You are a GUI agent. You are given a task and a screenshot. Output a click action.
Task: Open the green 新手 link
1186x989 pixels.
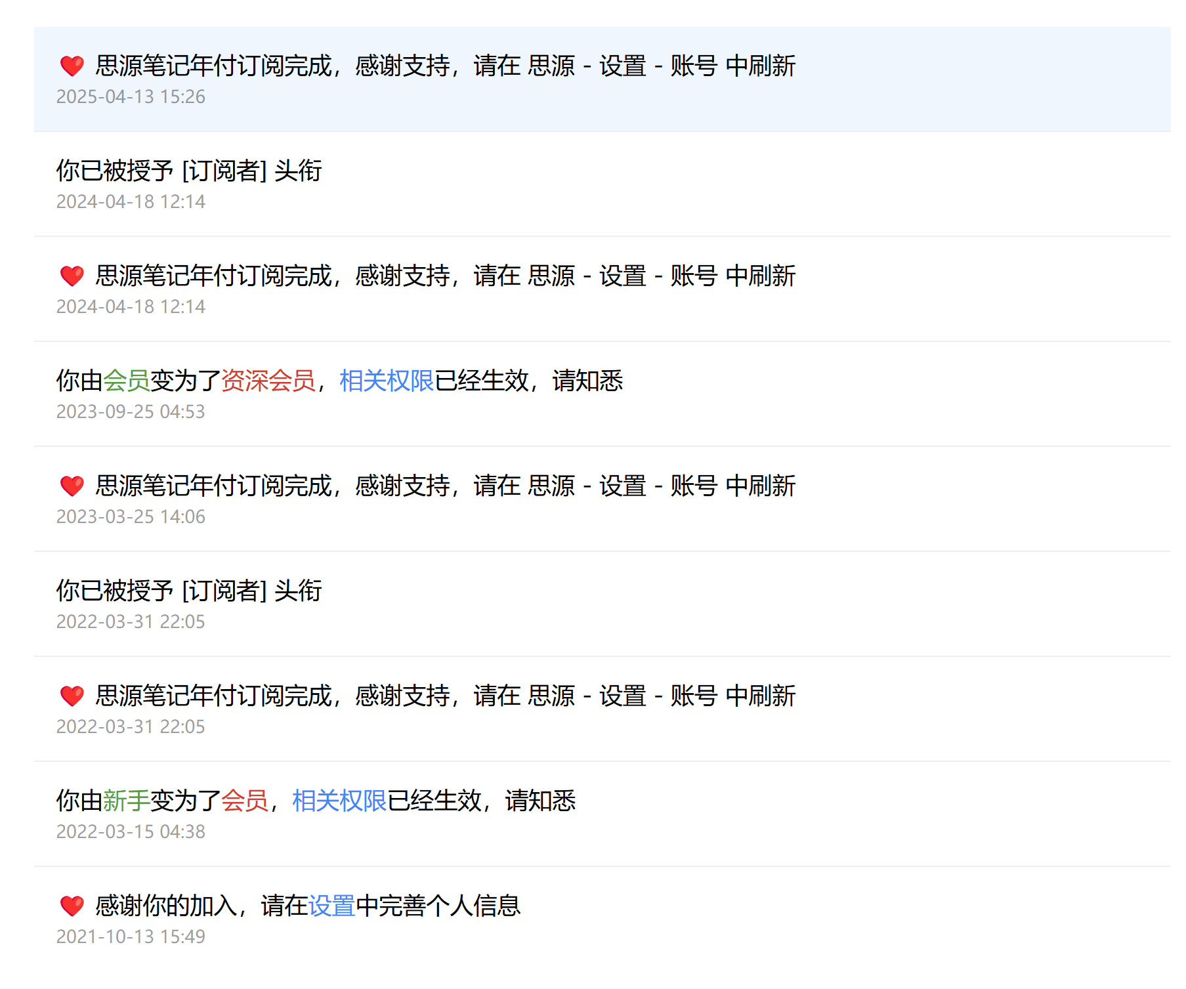[127, 801]
